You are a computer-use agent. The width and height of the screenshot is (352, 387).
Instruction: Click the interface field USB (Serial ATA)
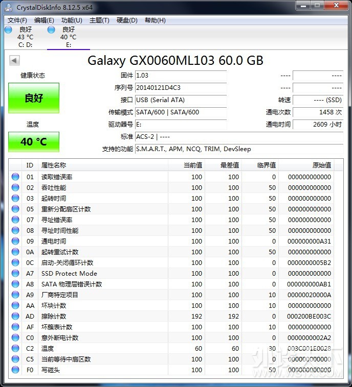coord(181,100)
